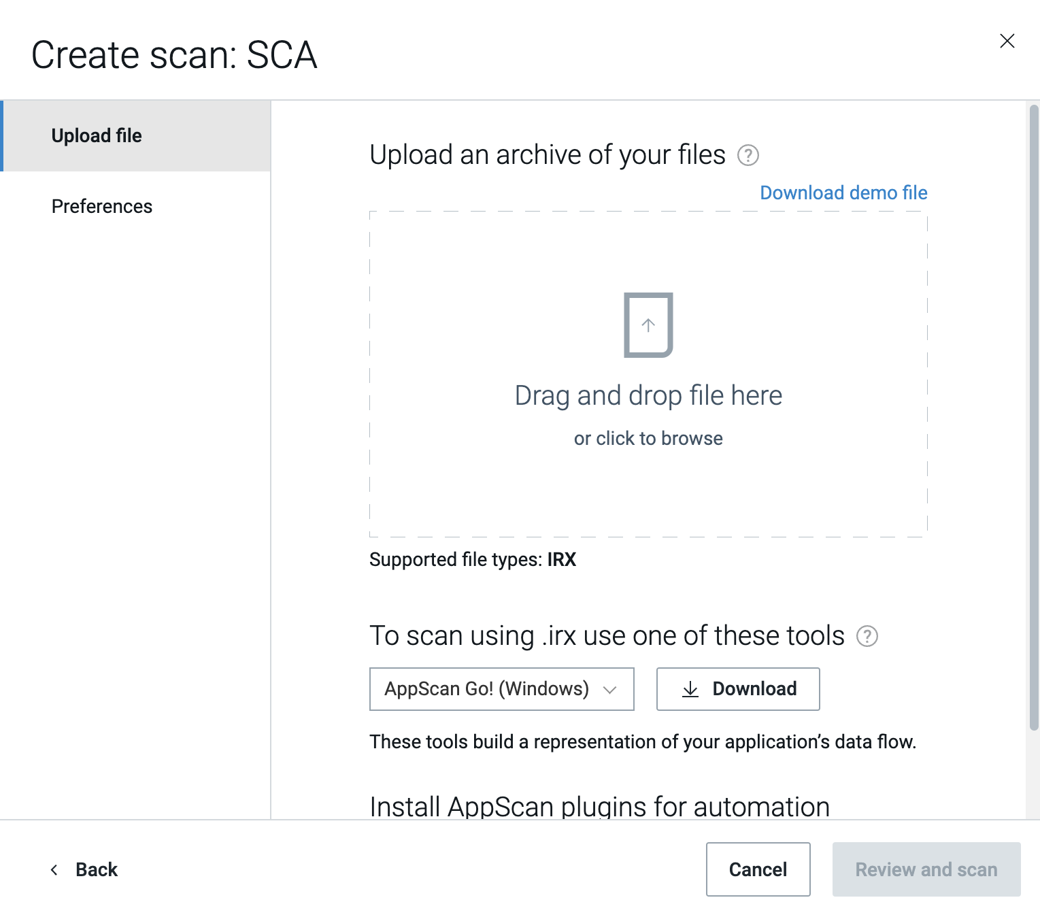Go Back to the previous step
1040x917 pixels.
click(97, 869)
